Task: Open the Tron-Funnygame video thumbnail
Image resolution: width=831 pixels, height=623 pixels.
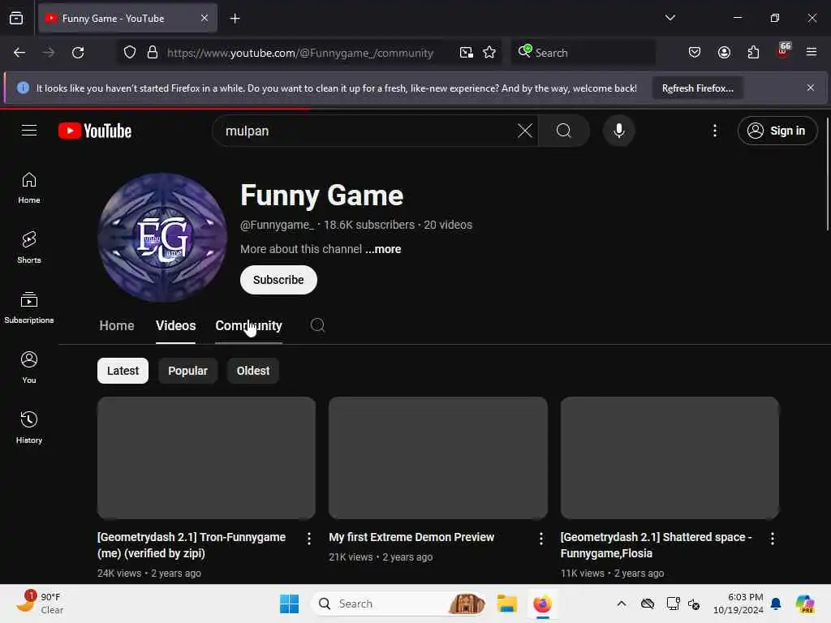Action: coord(206,458)
